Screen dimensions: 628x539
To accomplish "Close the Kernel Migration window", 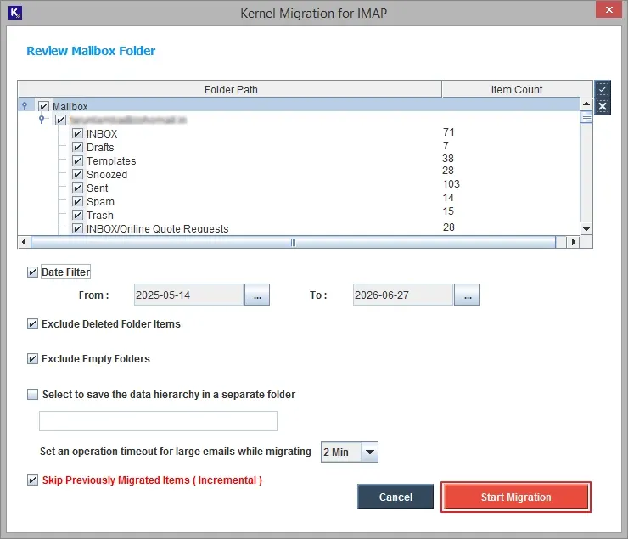I will point(608,9).
